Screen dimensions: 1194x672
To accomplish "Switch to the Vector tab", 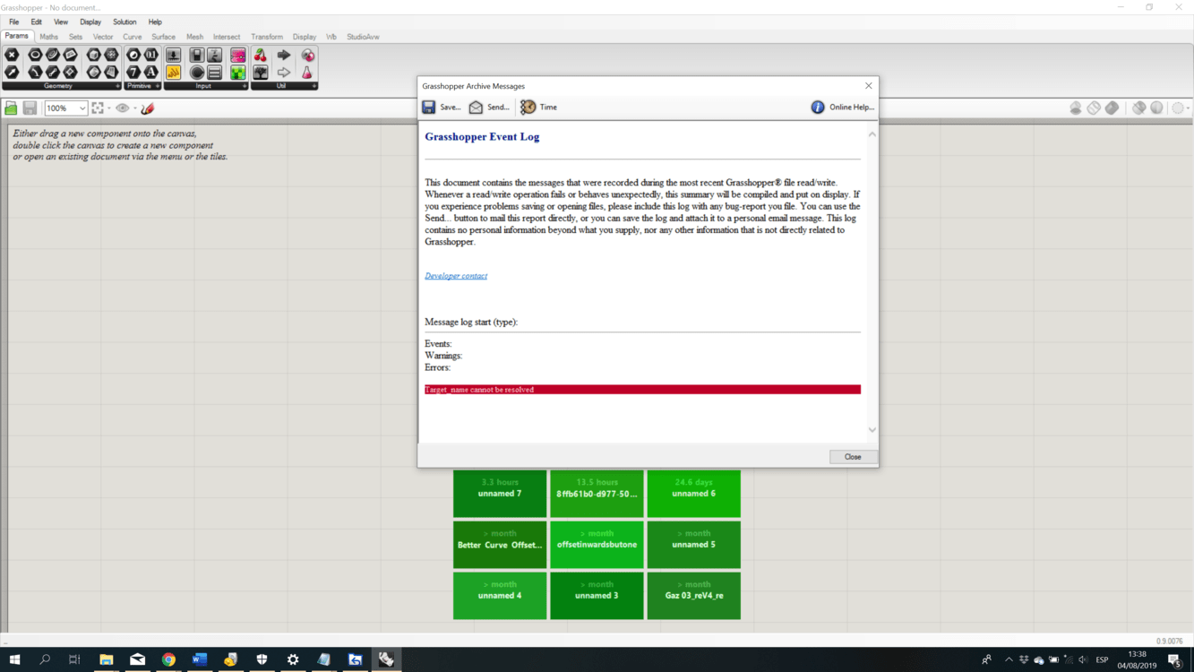I will pos(103,37).
